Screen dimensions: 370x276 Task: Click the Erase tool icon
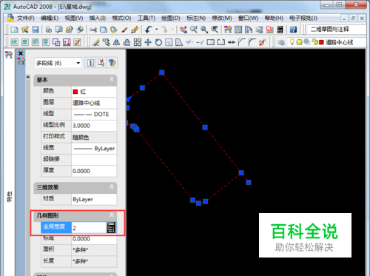[96, 42]
